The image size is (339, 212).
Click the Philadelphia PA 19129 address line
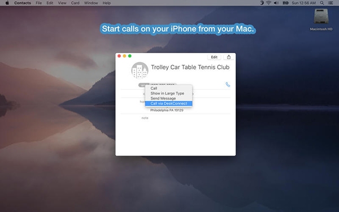point(167,110)
